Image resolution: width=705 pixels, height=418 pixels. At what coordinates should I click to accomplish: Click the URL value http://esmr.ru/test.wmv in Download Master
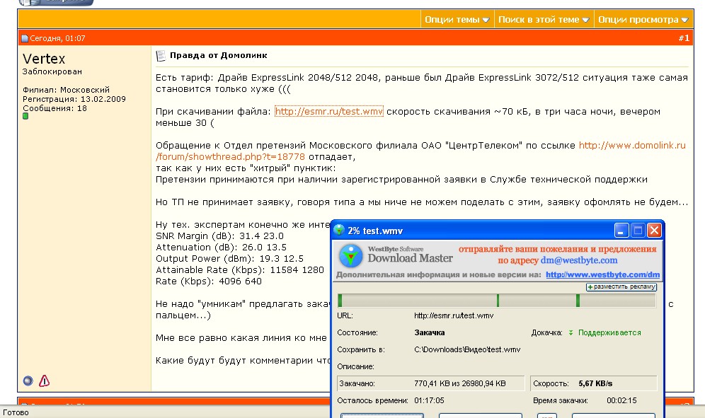454,315
